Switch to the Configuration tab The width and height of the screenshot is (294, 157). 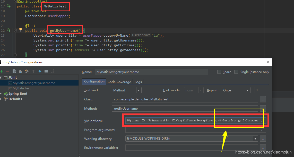point(94,81)
